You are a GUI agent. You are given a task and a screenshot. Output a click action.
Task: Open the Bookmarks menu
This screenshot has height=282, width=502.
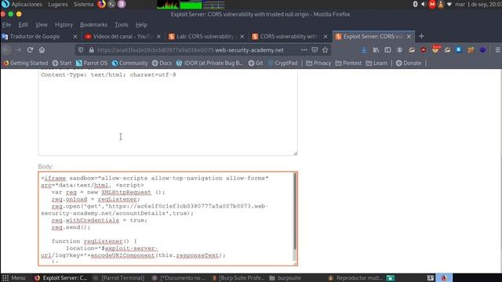(x=93, y=24)
